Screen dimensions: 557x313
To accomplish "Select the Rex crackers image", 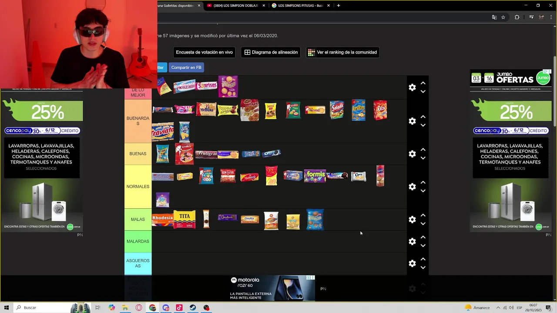I will (380, 110).
